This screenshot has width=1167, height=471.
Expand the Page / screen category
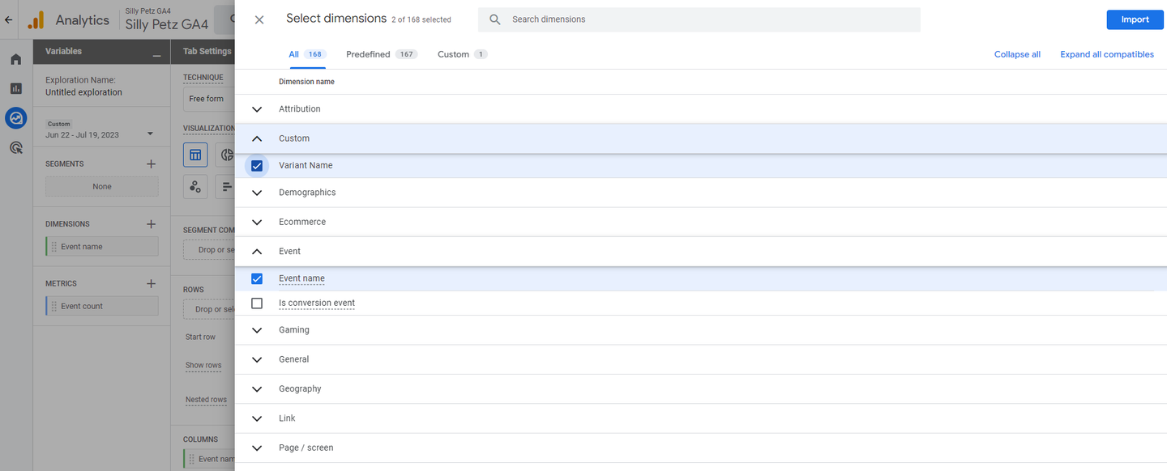257,448
